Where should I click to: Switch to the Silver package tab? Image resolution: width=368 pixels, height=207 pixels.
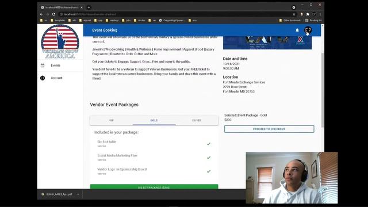point(197,120)
